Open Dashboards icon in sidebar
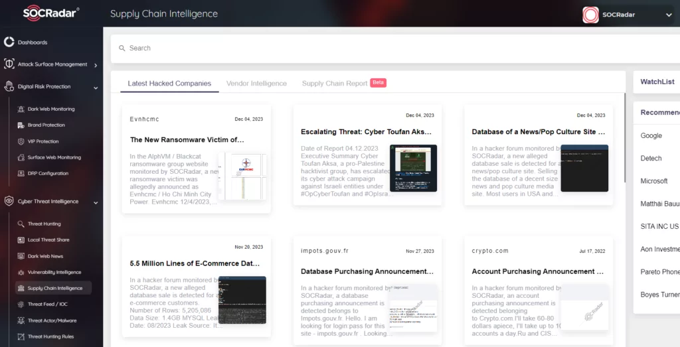 click(x=9, y=42)
